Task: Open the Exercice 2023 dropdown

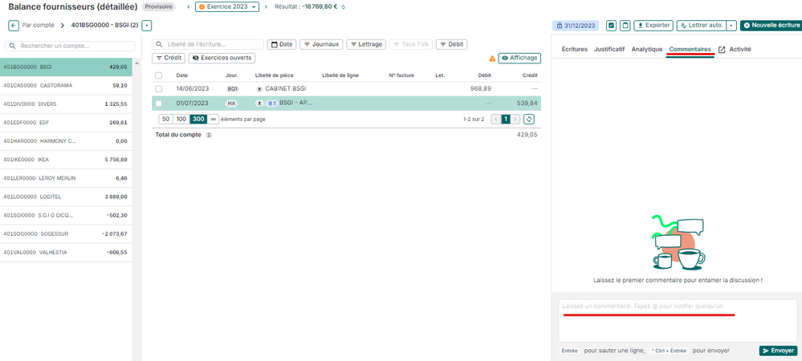Action: click(x=227, y=7)
